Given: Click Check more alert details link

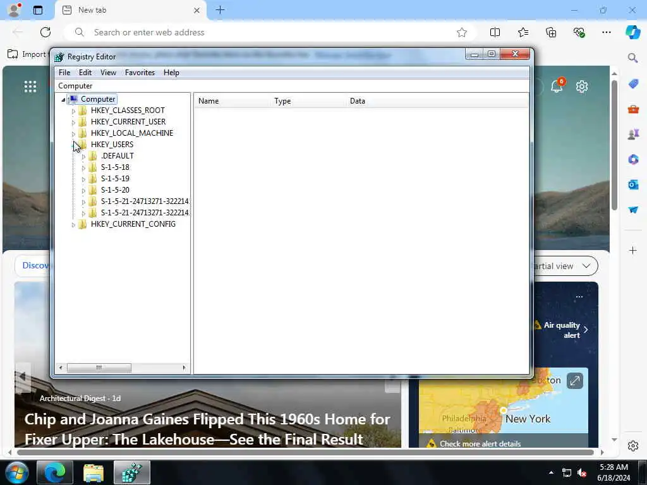Looking at the screenshot, I should click(x=480, y=444).
